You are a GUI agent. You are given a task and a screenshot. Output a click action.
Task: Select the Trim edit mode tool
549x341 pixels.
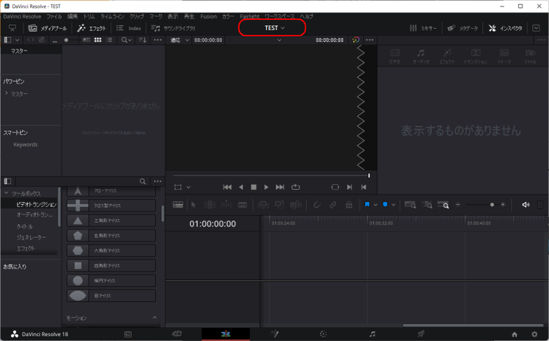point(210,205)
